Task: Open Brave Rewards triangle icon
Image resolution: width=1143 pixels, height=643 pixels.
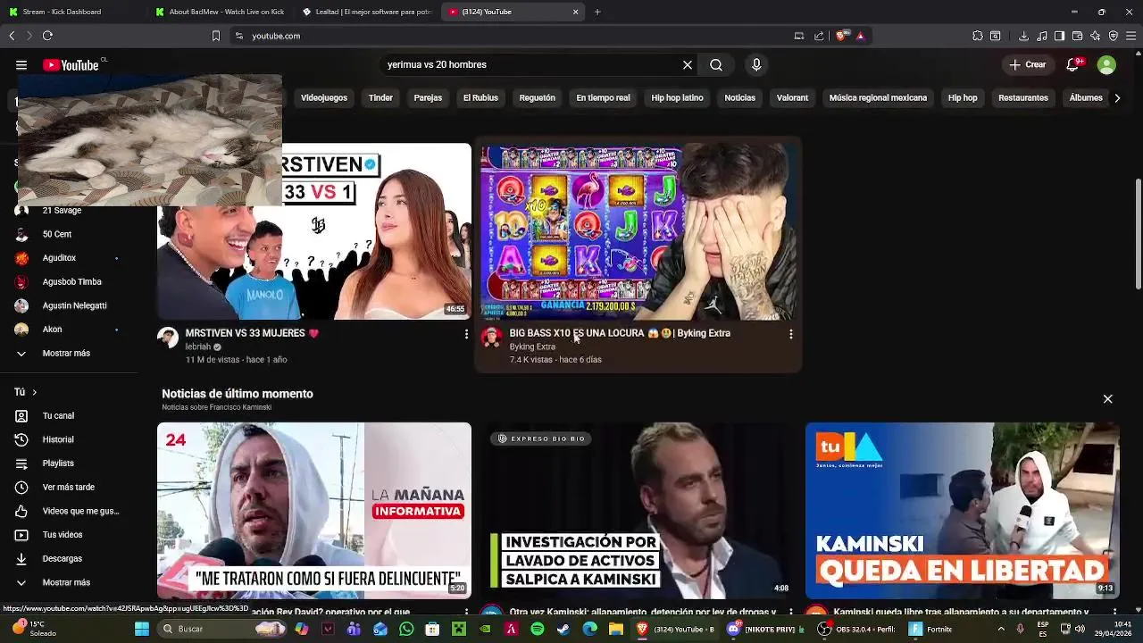Action: (860, 36)
